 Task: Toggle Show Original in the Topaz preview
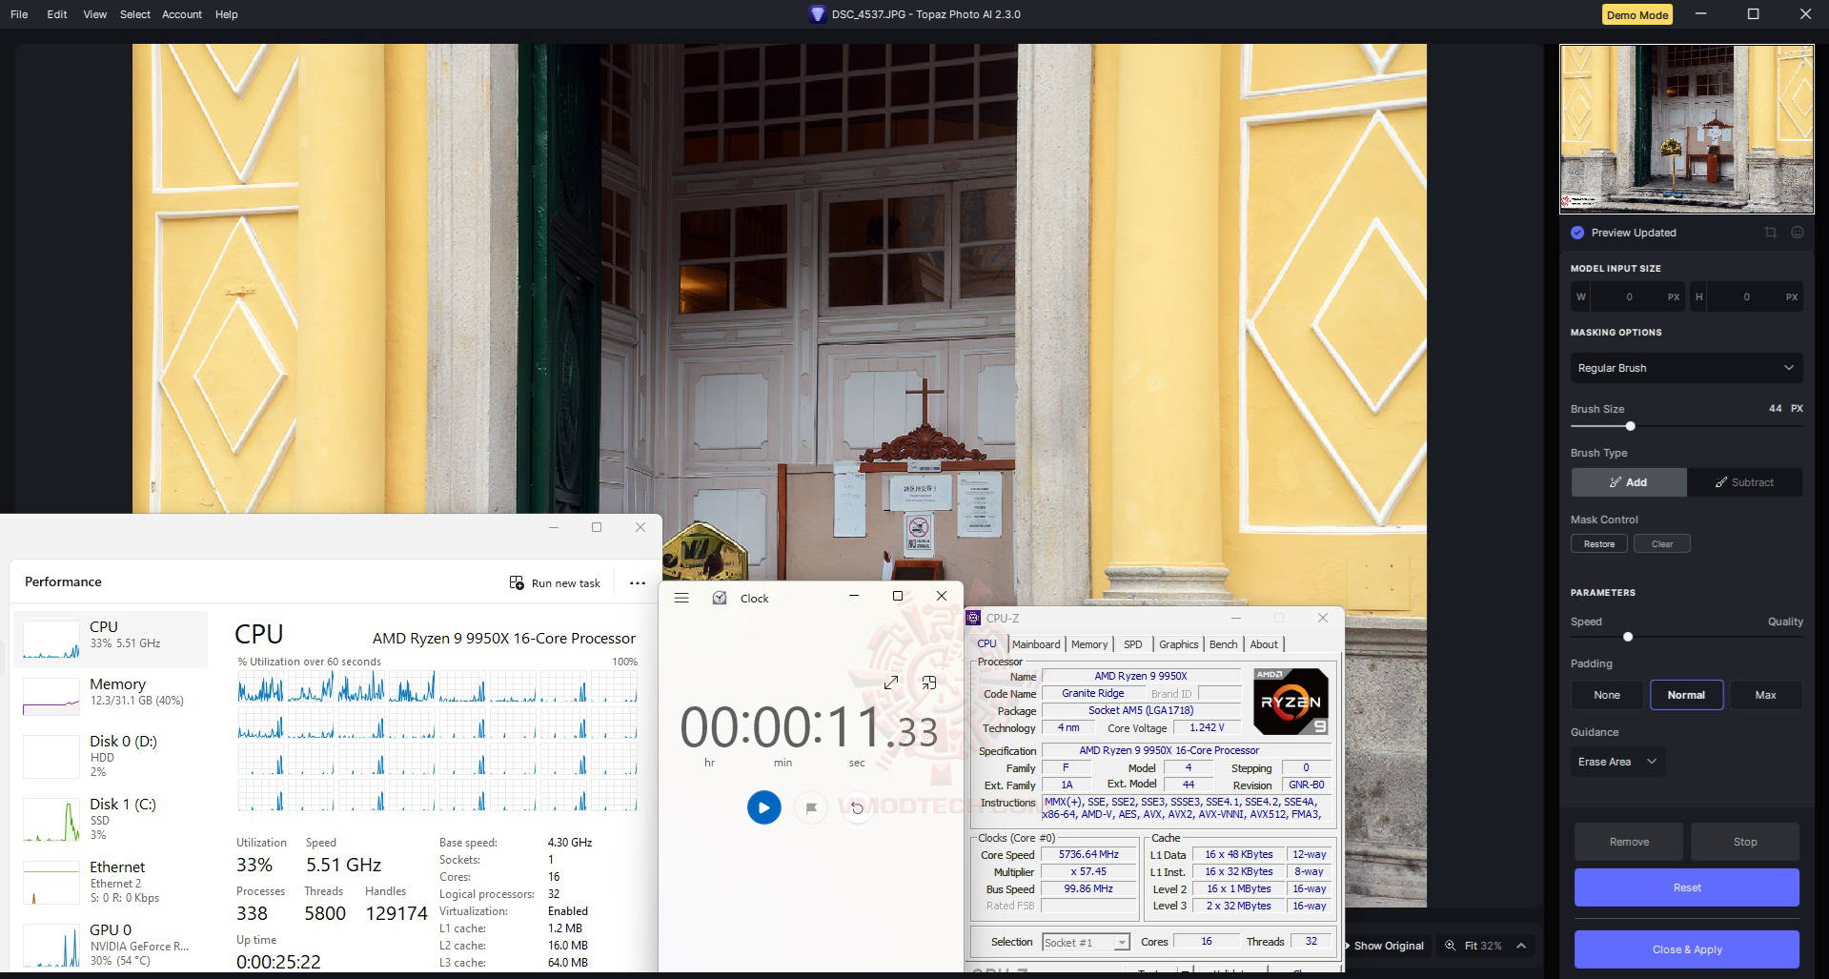[1386, 946]
